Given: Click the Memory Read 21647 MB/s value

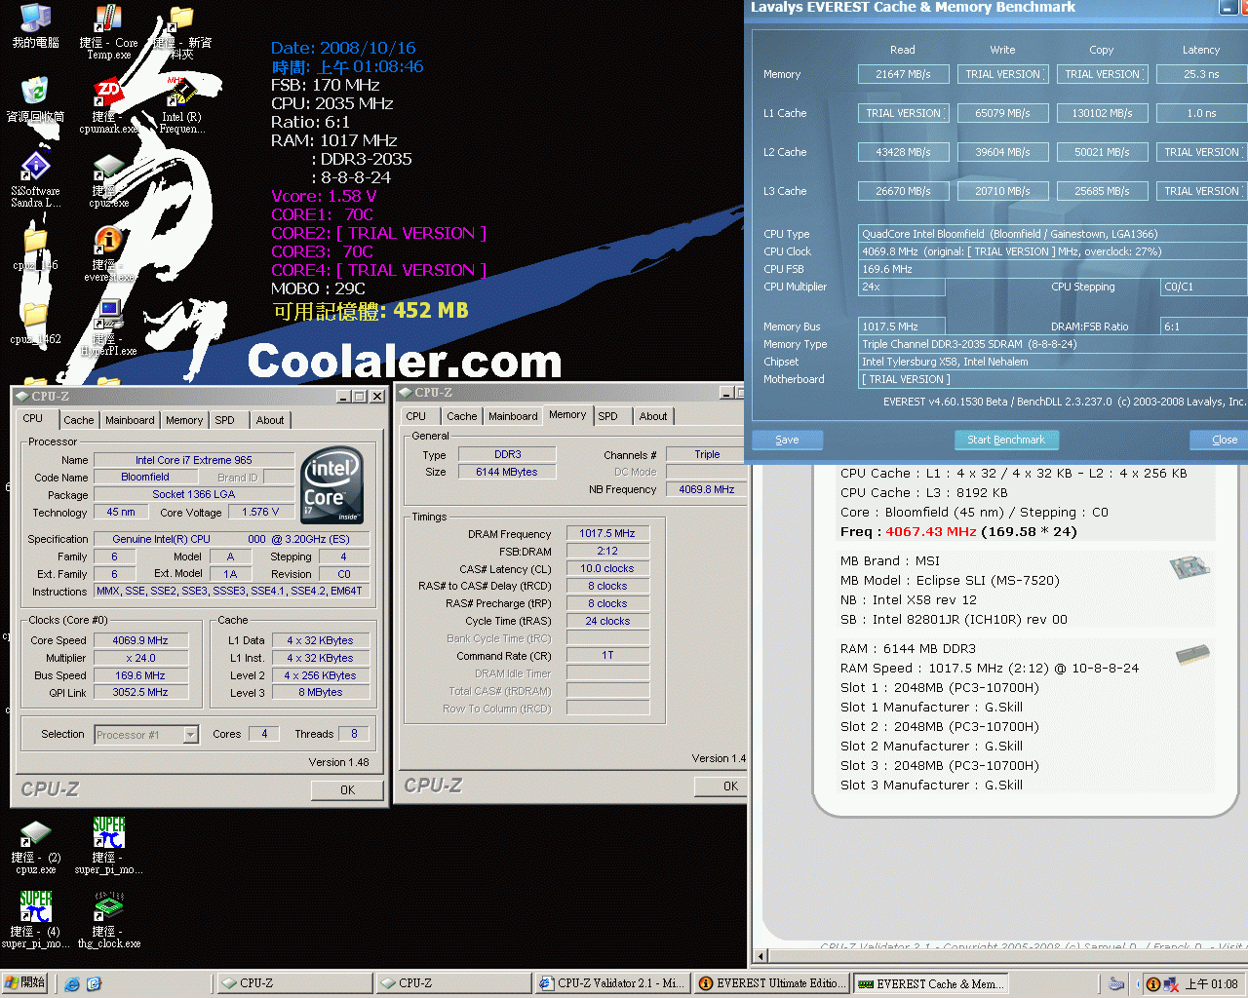Looking at the screenshot, I should (903, 74).
